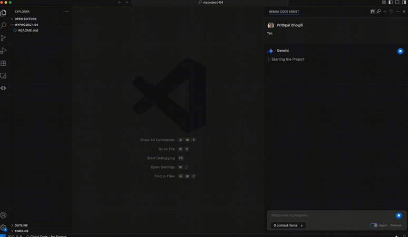Click the Show All Commands shortcut hint
Viewport: 408px width, 237px height.
(x=168, y=140)
